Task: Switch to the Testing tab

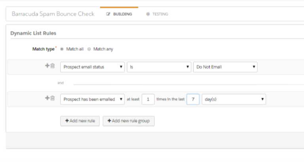Action: pyautogui.click(x=157, y=14)
